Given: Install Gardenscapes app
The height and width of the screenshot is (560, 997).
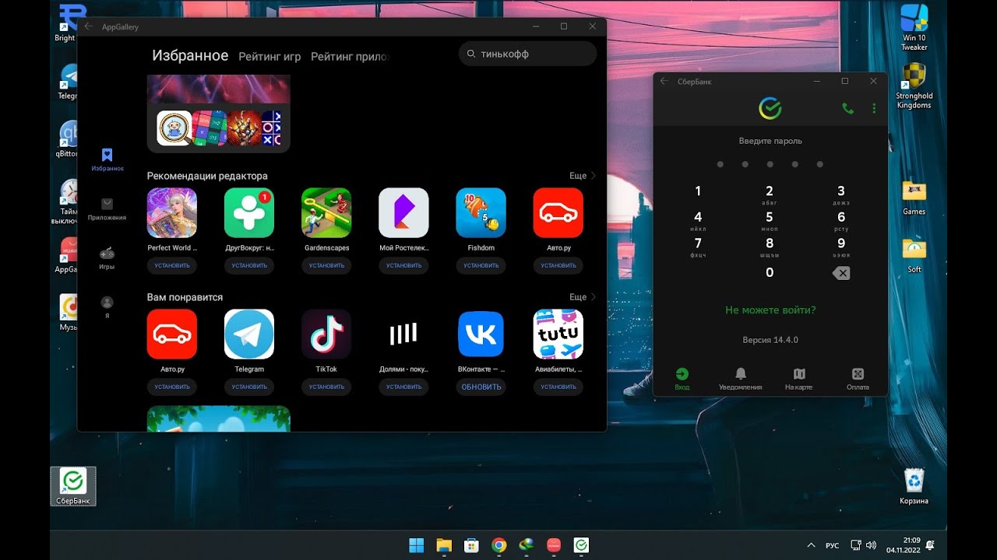Looking at the screenshot, I should tap(326, 265).
